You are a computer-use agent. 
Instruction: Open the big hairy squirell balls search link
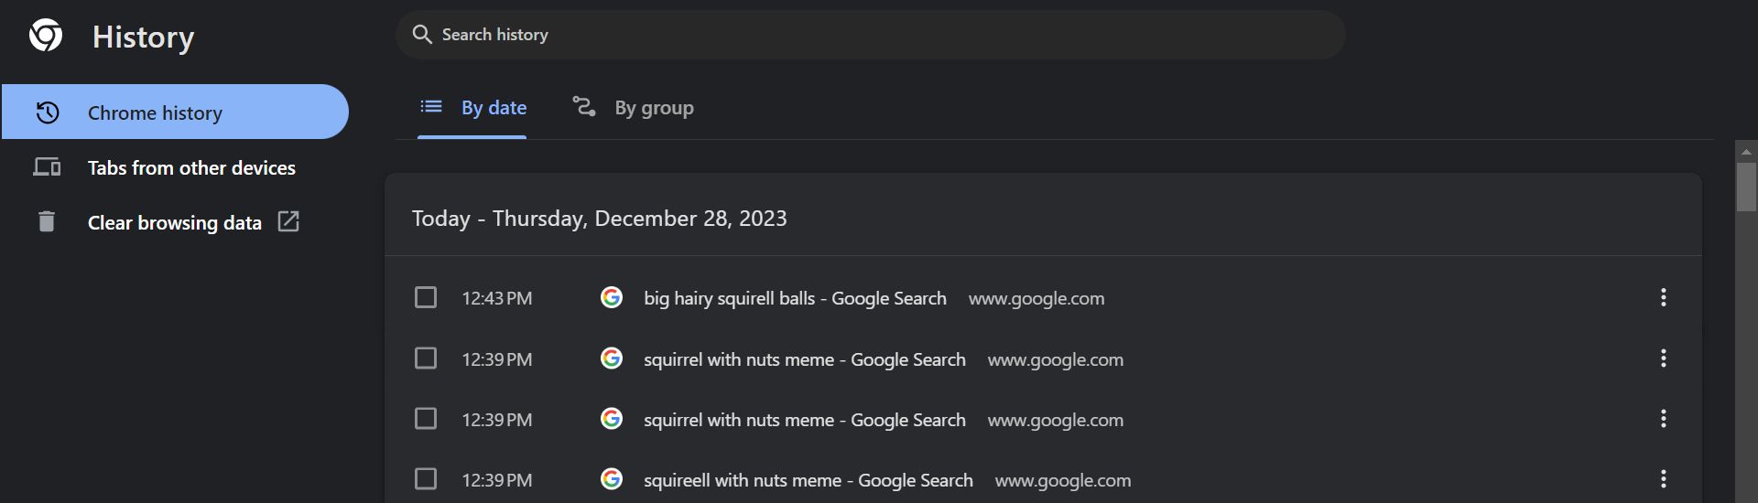tap(795, 298)
